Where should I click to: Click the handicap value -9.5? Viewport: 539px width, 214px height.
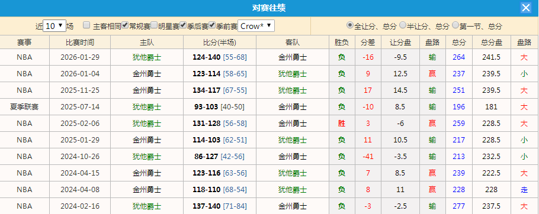400,57
